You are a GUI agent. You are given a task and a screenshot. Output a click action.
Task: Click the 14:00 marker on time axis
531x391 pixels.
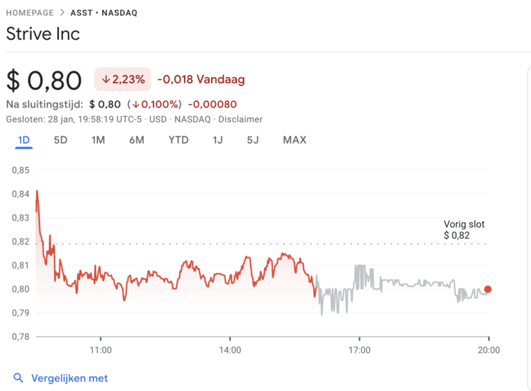pyautogui.click(x=230, y=349)
